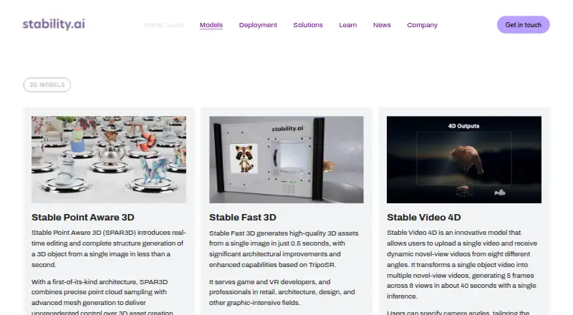This screenshot has height=315, width=573.
Task: Open the stability.ai logo homepage link
Action: click(x=54, y=24)
